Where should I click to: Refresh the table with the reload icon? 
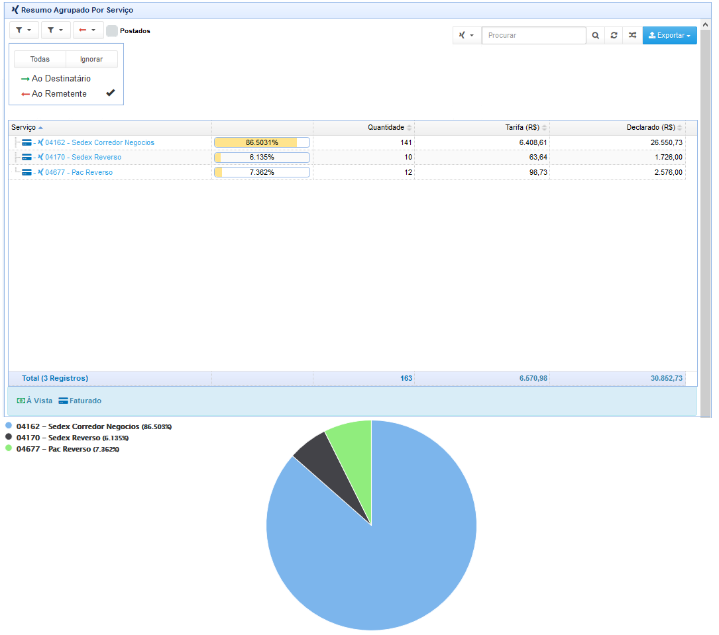point(614,35)
